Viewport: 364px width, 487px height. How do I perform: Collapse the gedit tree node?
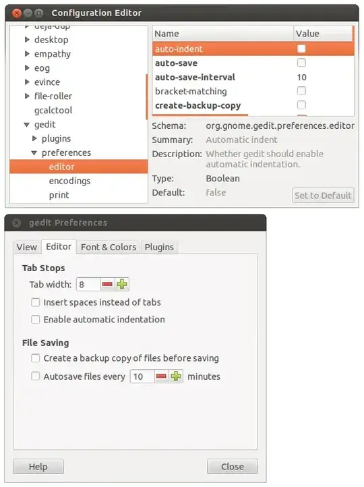coord(27,125)
